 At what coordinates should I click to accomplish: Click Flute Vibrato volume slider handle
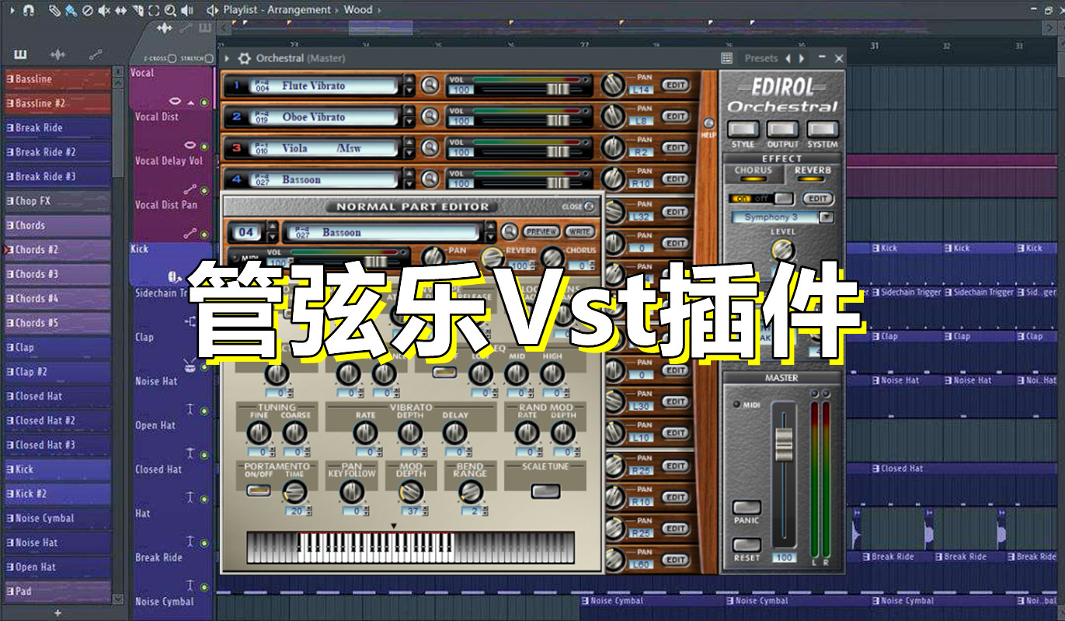click(x=557, y=89)
